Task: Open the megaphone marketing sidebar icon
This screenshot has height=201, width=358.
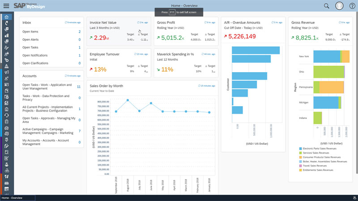Action: (7, 72)
